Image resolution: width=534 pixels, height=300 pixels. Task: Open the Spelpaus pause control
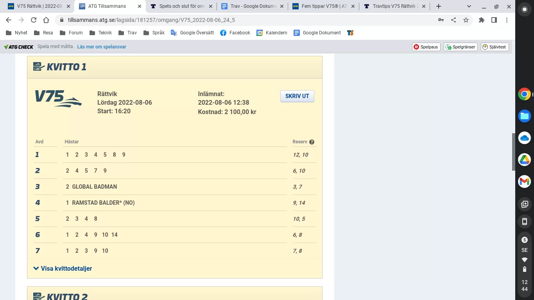point(426,47)
